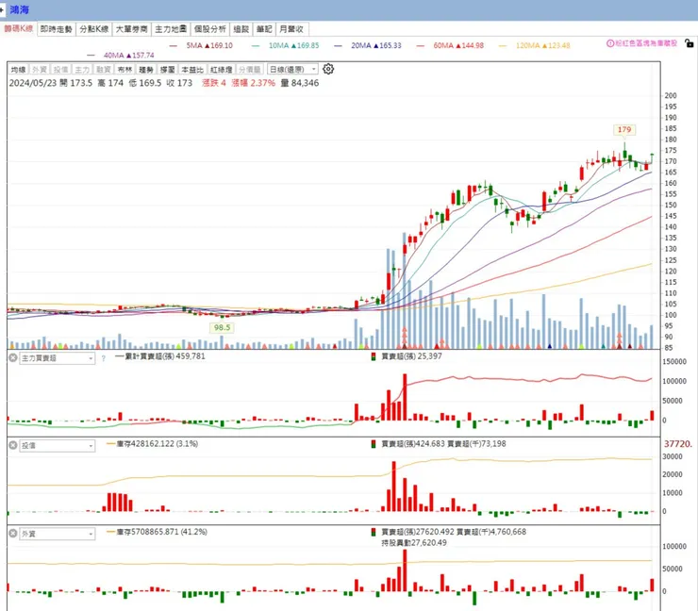Image resolution: width=698 pixels, height=611 pixels.
Task: Toggle the 外資 overlay button in toolbar
Action: 40,70
